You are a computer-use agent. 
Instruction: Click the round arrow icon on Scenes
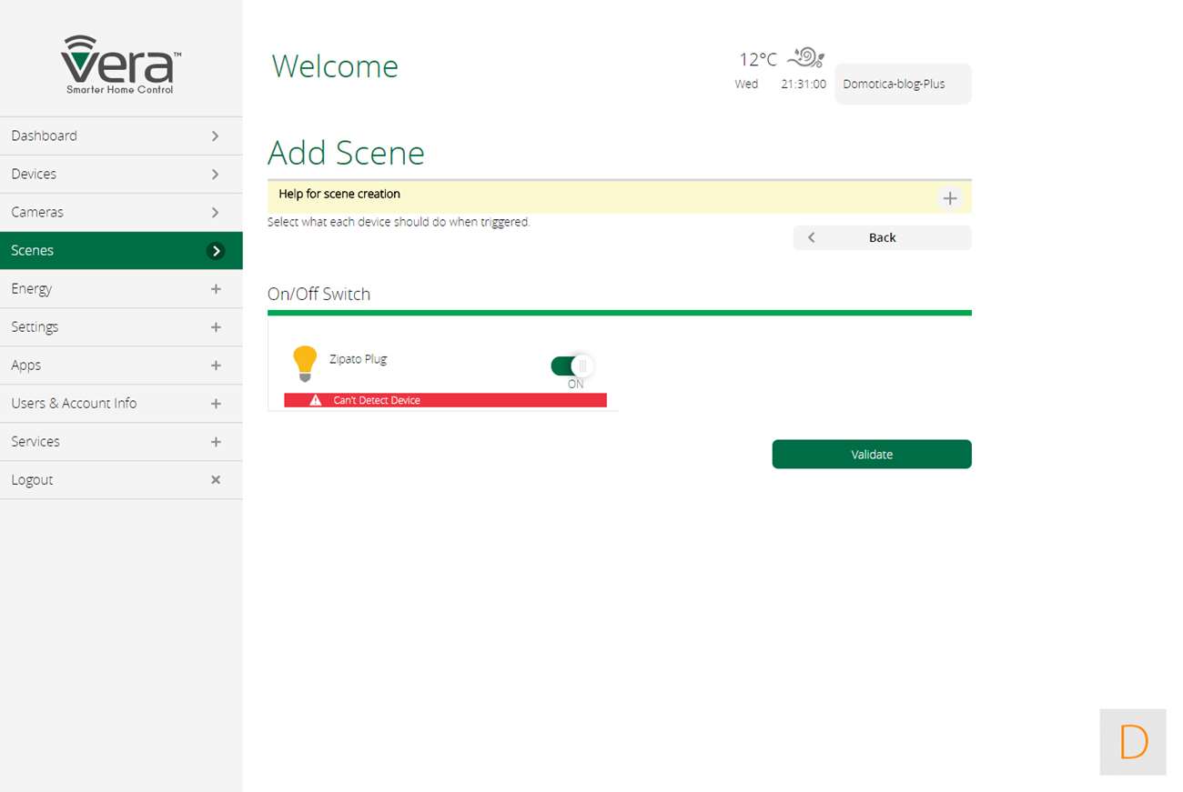tap(216, 251)
